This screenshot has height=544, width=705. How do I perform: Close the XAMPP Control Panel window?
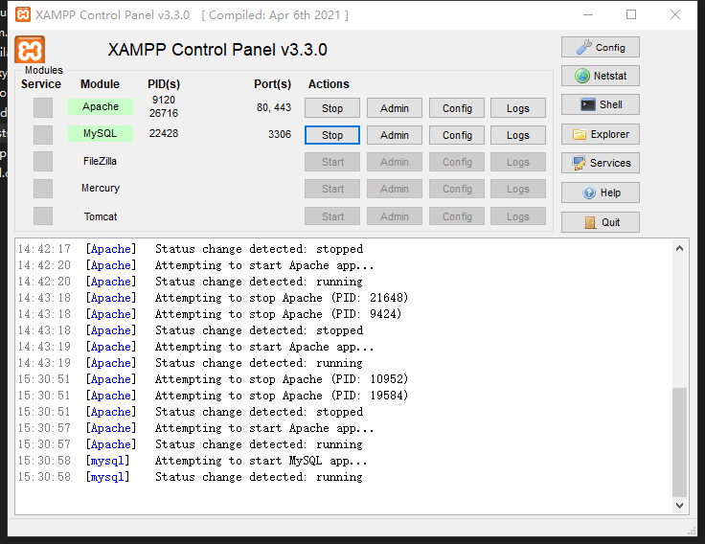point(675,14)
